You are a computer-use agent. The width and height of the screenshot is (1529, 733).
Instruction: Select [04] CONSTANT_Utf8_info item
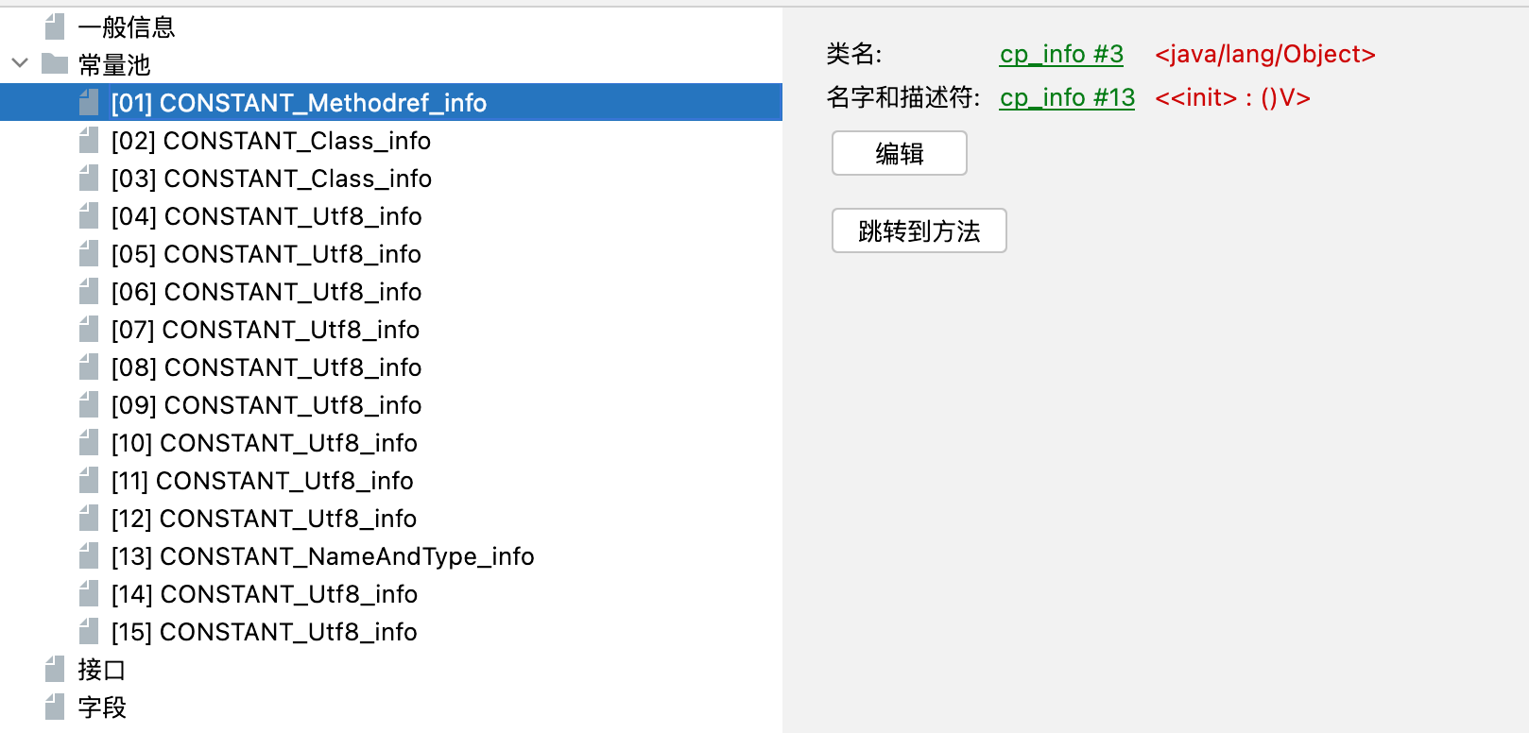[266, 216]
